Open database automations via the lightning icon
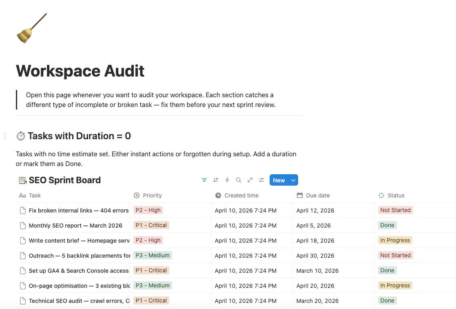Viewport: 456px width, 309px height. coord(227,180)
